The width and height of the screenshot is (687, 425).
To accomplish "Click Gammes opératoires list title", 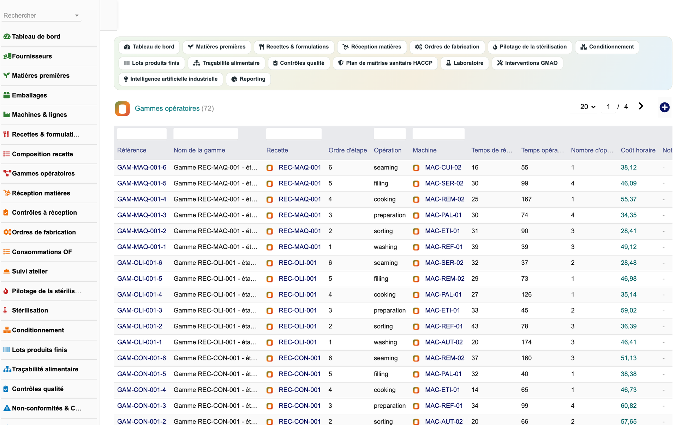I will (x=167, y=108).
